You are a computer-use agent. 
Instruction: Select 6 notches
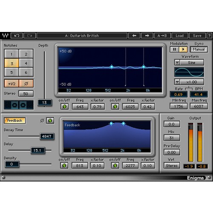point(26,72)
